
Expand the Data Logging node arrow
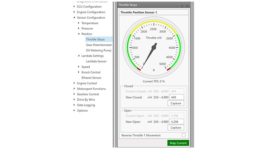pyautogui.click(x=74, y=105)
